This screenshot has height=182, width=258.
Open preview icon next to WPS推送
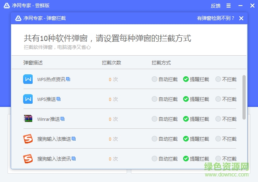click(59, 99)
